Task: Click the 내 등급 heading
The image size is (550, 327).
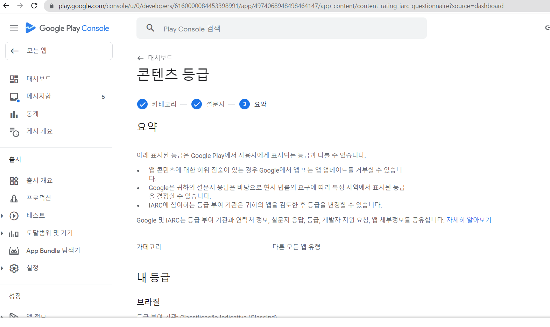Action: click(x=154, y=277)
